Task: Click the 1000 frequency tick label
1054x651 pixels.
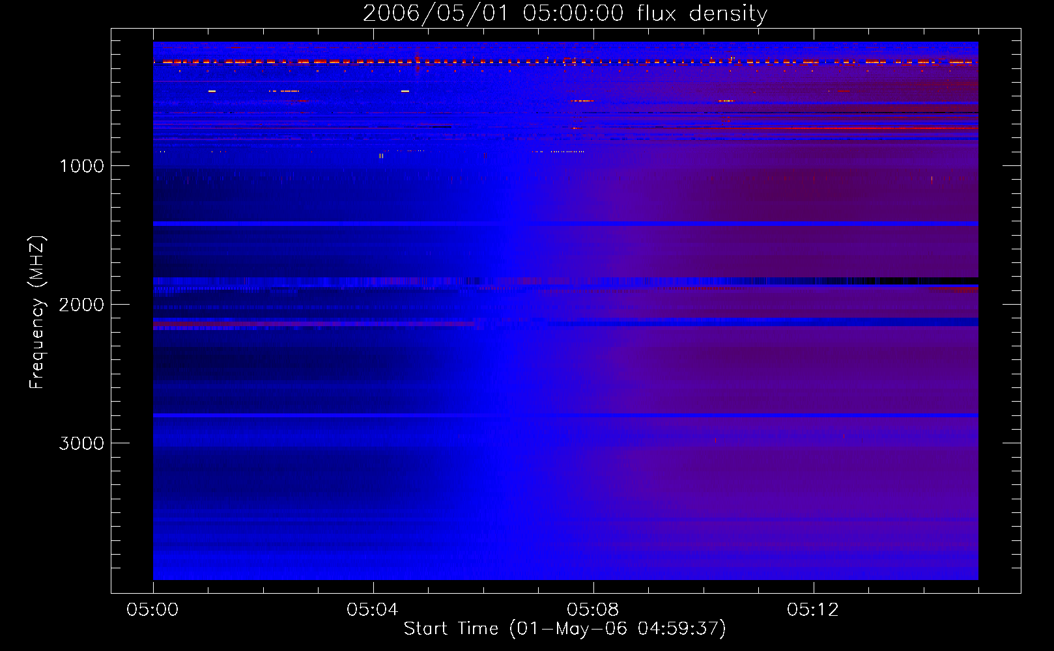Action: (x=81, y=165)
